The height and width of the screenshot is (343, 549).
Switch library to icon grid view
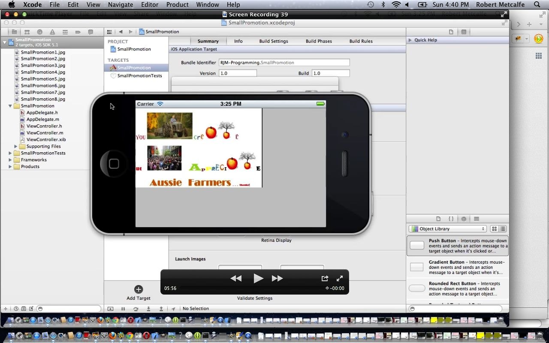click(x=495, y=229)
